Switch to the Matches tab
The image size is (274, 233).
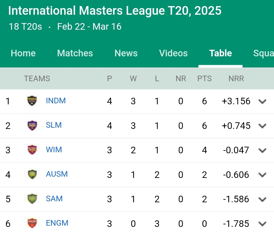tap(75, 53)
